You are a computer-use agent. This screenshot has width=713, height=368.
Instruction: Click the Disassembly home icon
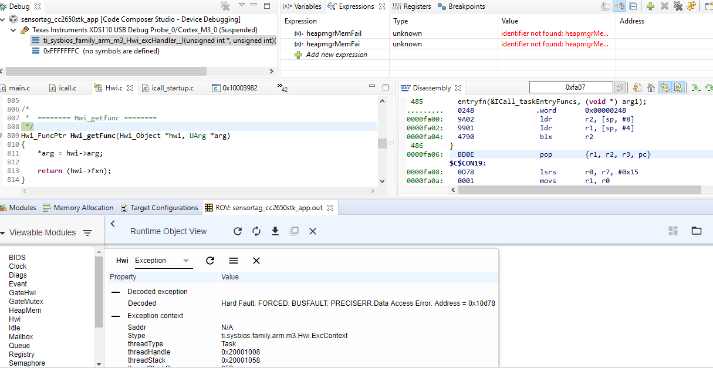click(x=651, y=87)
